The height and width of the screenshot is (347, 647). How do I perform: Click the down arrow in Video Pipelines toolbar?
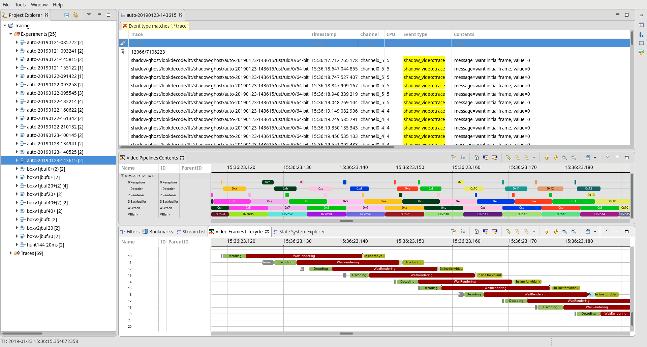(556, 157)
